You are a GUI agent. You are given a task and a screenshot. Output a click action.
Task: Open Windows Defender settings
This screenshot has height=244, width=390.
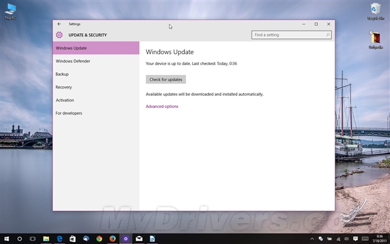tap(96, 61)
